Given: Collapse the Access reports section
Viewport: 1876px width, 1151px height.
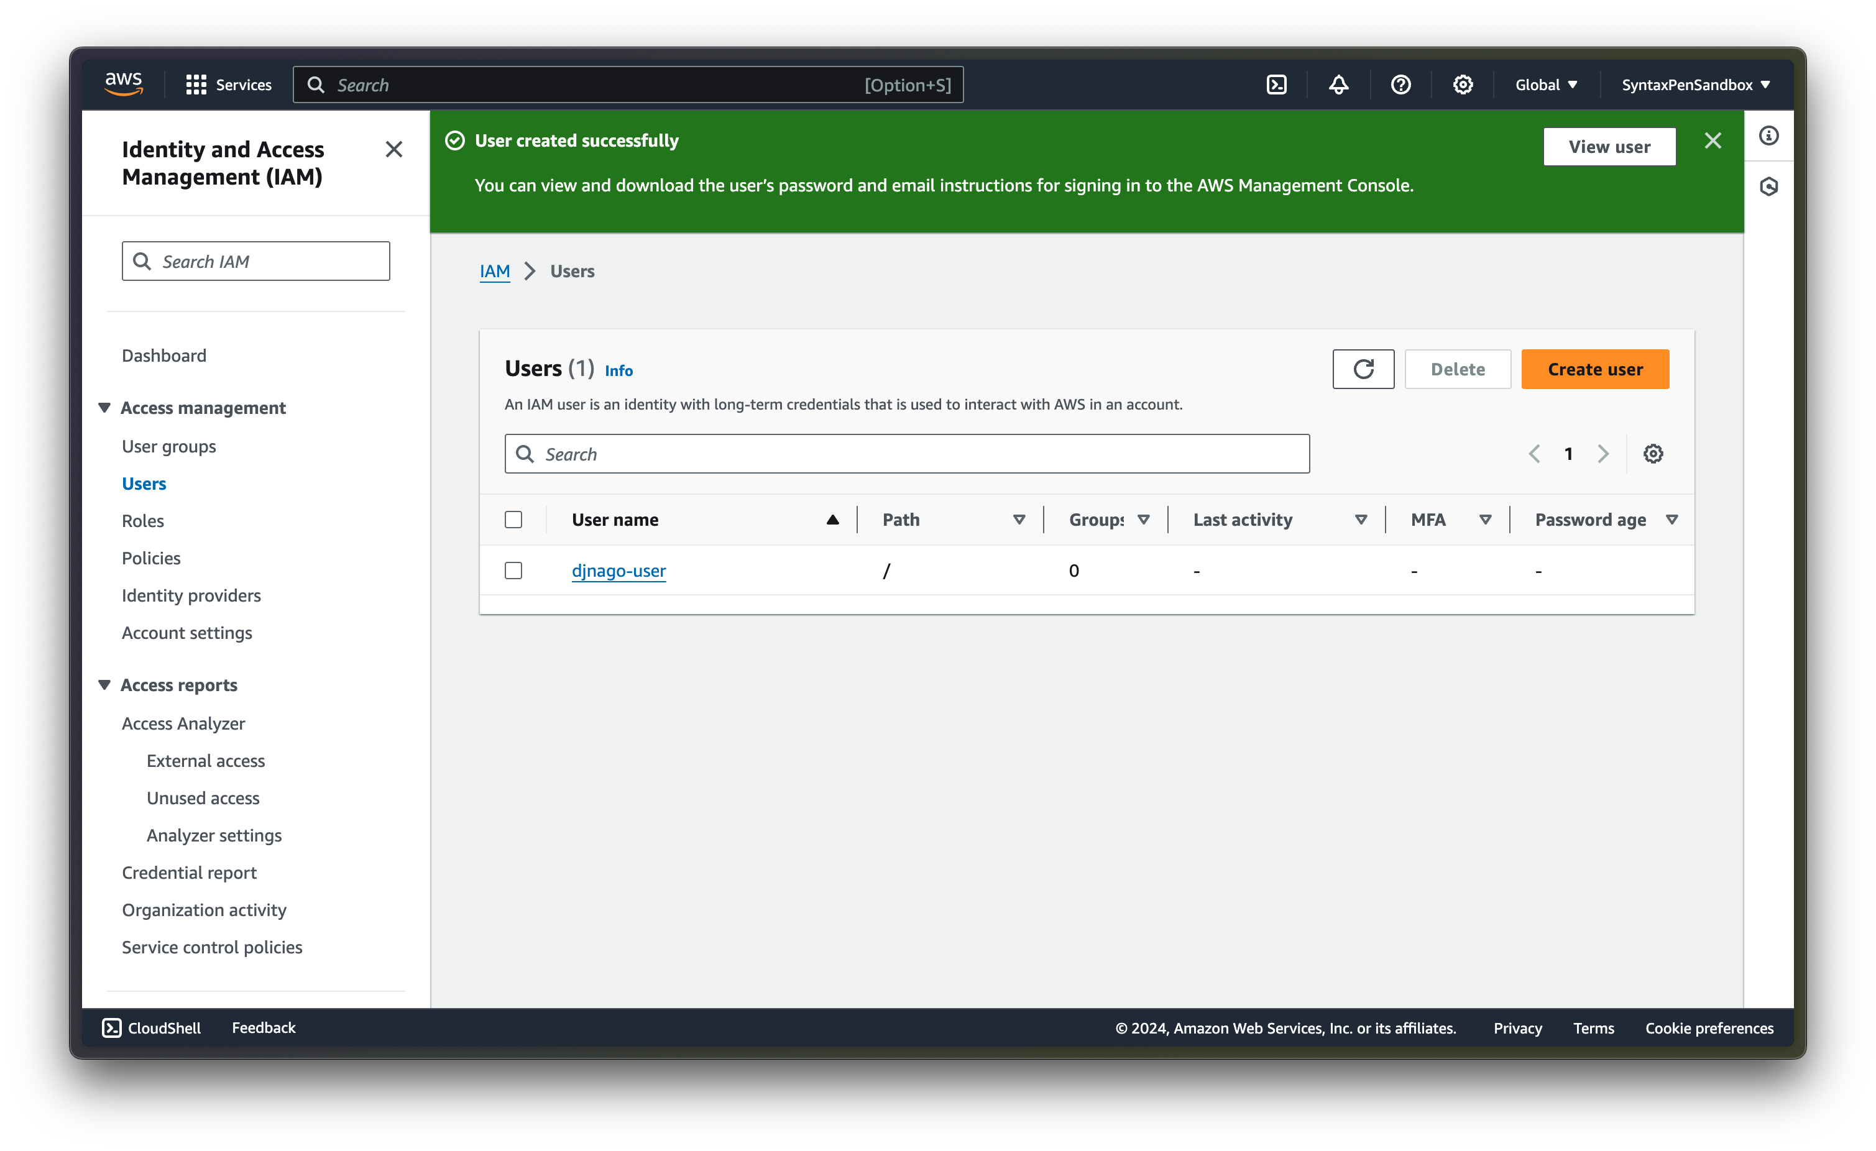Looking at the screenshot, I should (104, 684).
